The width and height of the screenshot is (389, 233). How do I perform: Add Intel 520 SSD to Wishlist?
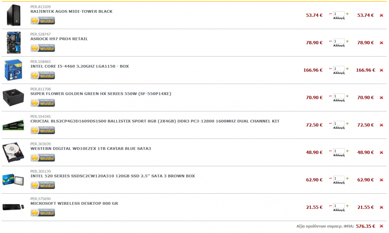pos(43,185)
